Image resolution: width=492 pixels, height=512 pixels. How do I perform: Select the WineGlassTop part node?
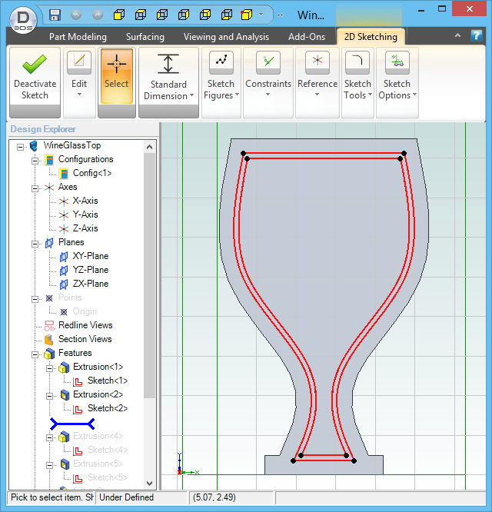(x=72, y=145)
